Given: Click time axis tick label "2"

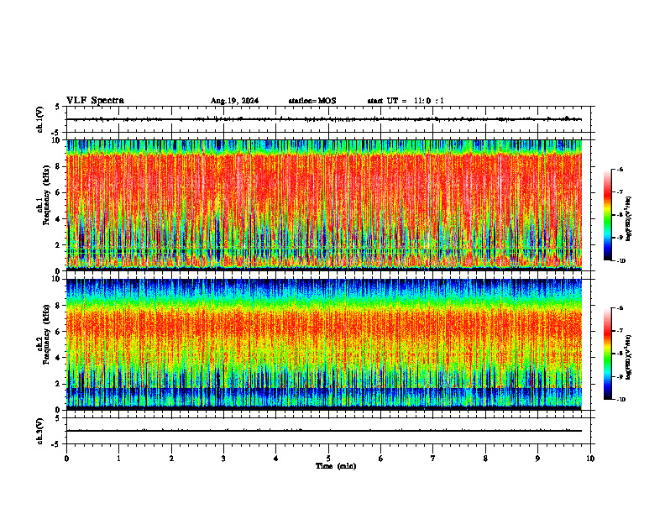Looking at the screenshot, I should (x=171, y=459).
